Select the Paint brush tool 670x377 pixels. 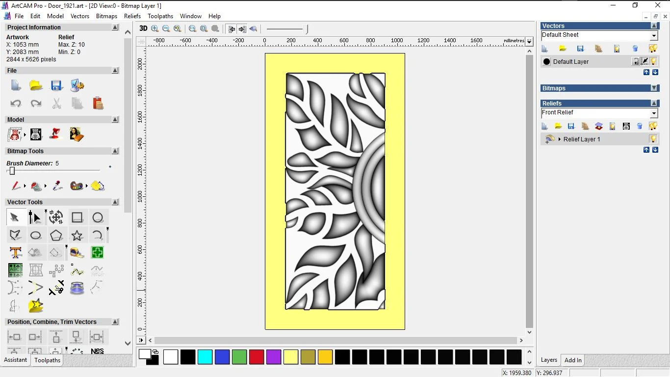[15, 186]
